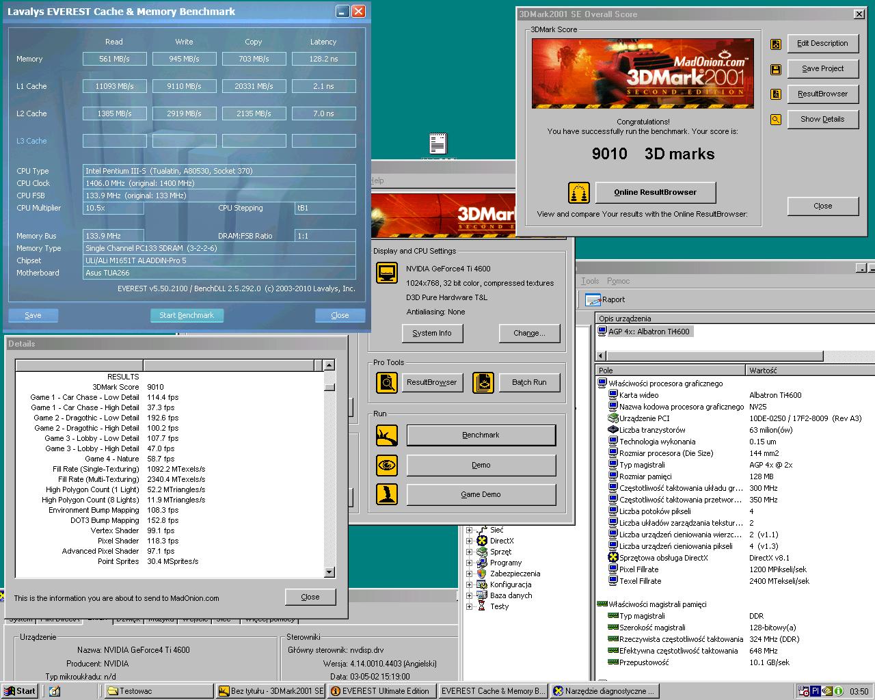Click Start Benchmark in EVEREST Cache window
The width and height of the screenshot is (875, 700).
(x=187, y=315)
